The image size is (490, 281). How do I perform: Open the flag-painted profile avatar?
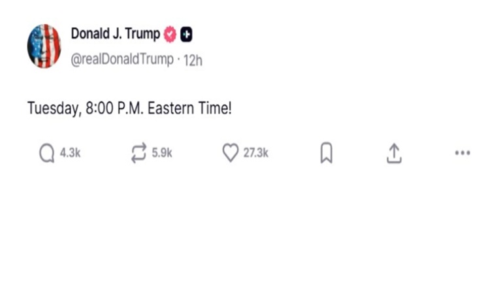[44, 46]
